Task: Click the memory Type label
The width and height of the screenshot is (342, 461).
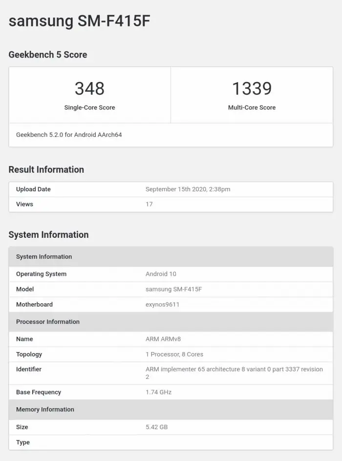Action: (x=22, y=442)
